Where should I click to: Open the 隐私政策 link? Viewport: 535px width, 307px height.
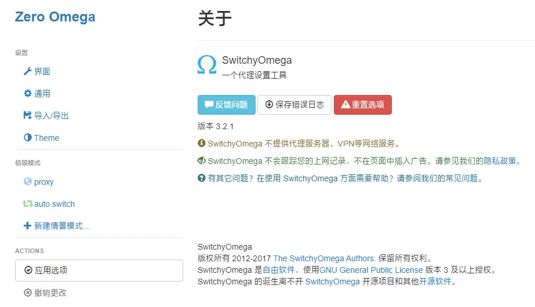coord(500,161)
